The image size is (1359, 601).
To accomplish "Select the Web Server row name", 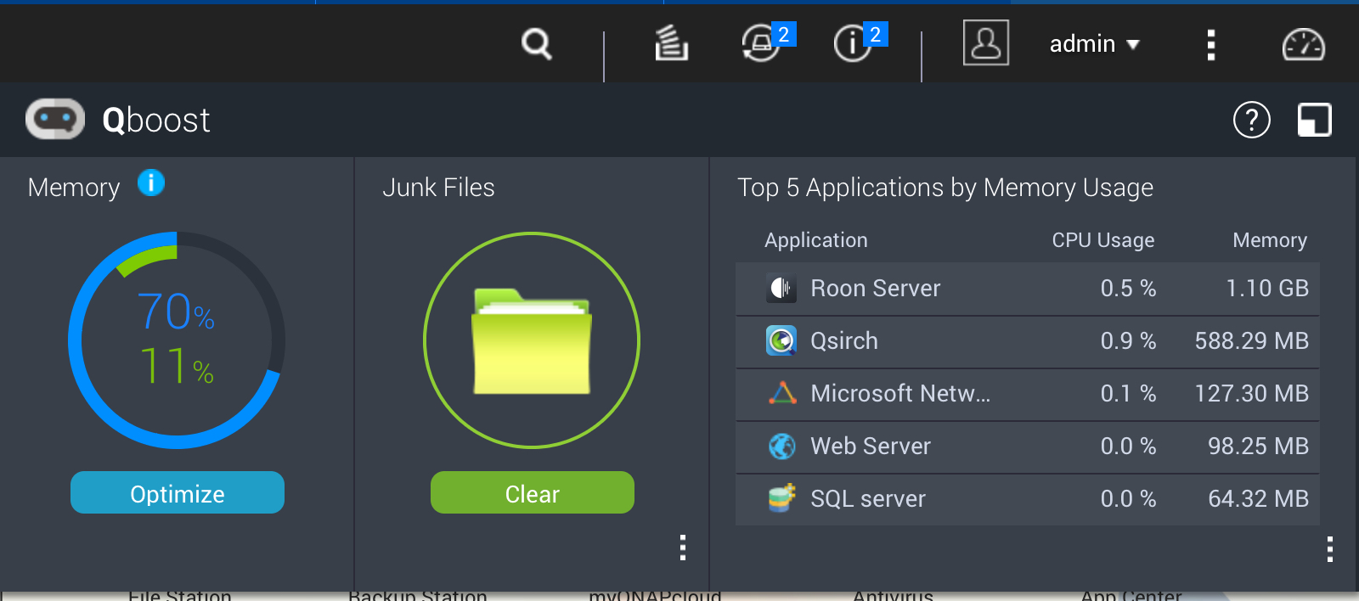I will [x=871, y=447].
